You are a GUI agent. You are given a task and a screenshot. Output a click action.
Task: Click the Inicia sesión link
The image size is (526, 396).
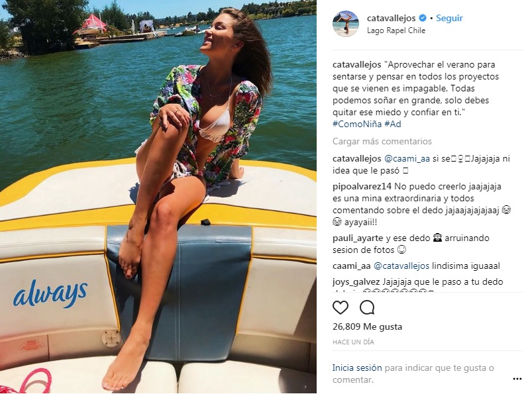point(357,368)
